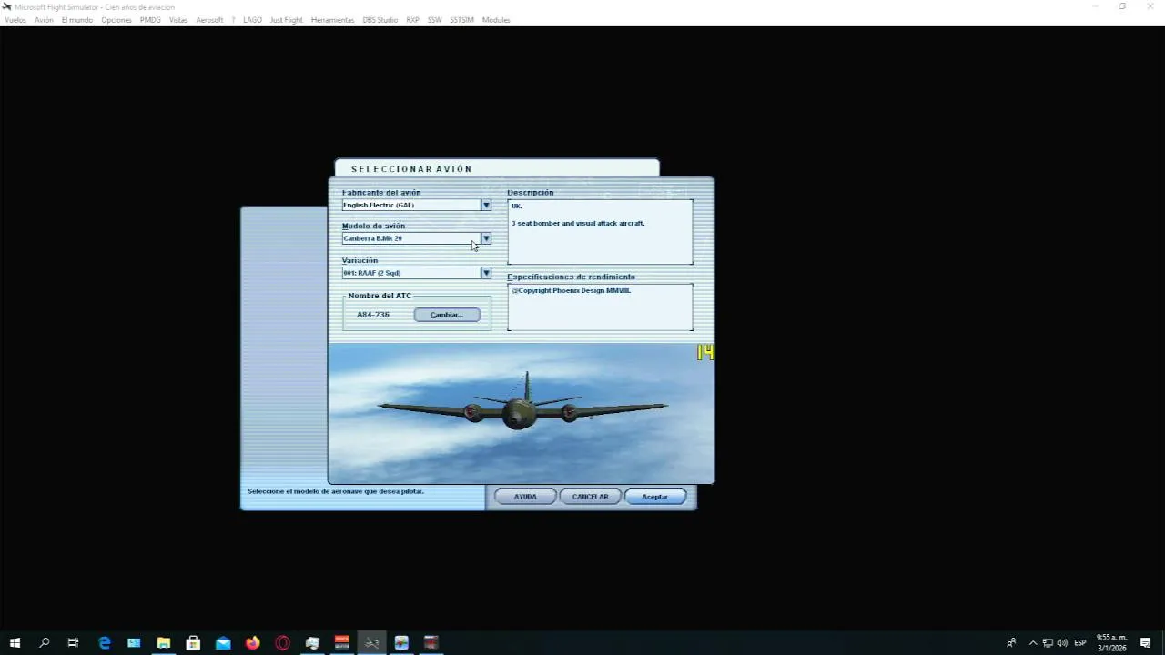Open the Just Flight menu
Viewport: 1165px width, 655px height.
(x=287, y=20)
